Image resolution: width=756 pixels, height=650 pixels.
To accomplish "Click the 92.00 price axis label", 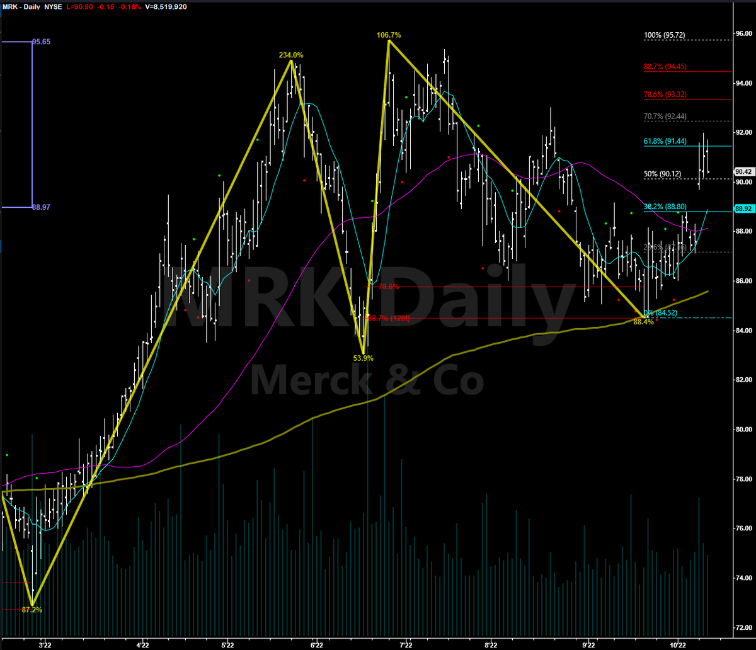I will point(744,132).
